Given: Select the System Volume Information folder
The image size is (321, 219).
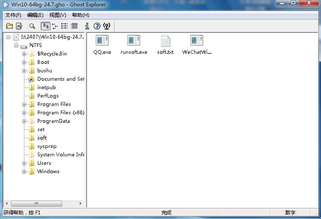Looking at the screenshot, I should coord(61,154).
